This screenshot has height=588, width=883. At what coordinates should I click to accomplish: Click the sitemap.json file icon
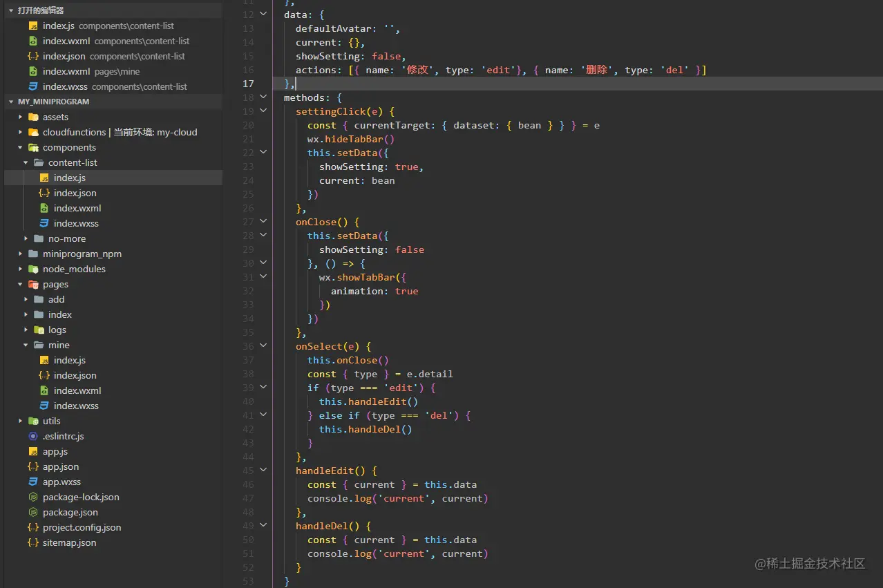click(x=33, y=542)
